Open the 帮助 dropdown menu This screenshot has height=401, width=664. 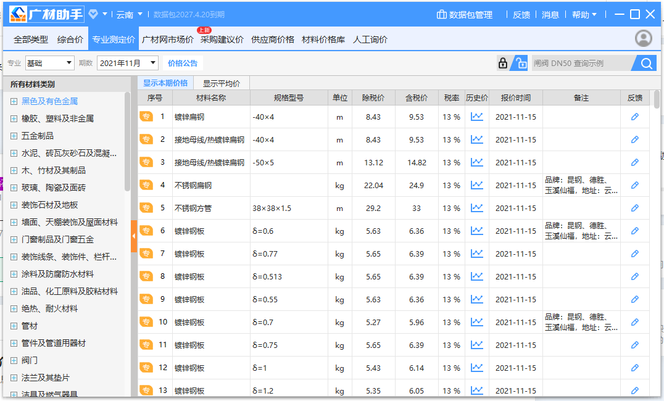584,15
